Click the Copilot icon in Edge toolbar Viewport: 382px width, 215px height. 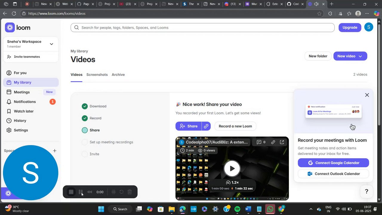pos(377,13)
